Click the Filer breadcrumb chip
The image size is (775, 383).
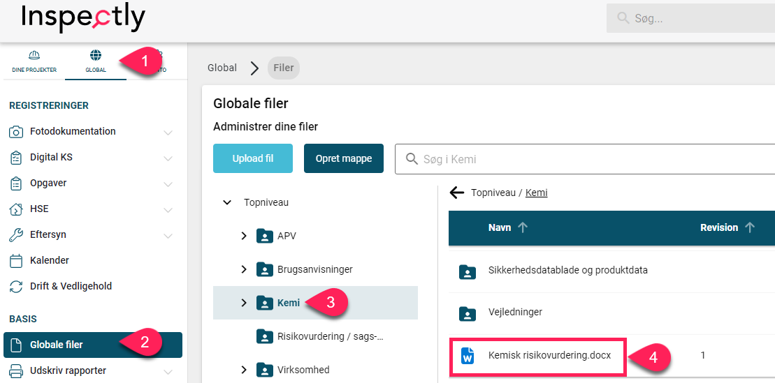(284, 68)
